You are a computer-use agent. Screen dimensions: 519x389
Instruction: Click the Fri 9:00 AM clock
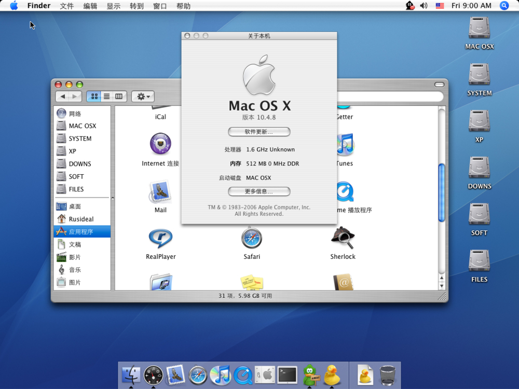(471, 6)
